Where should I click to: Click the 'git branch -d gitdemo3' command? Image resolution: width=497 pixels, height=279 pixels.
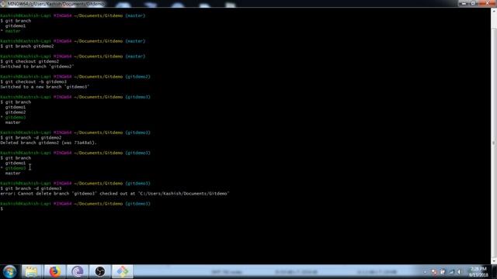click(x=33, y=188)
